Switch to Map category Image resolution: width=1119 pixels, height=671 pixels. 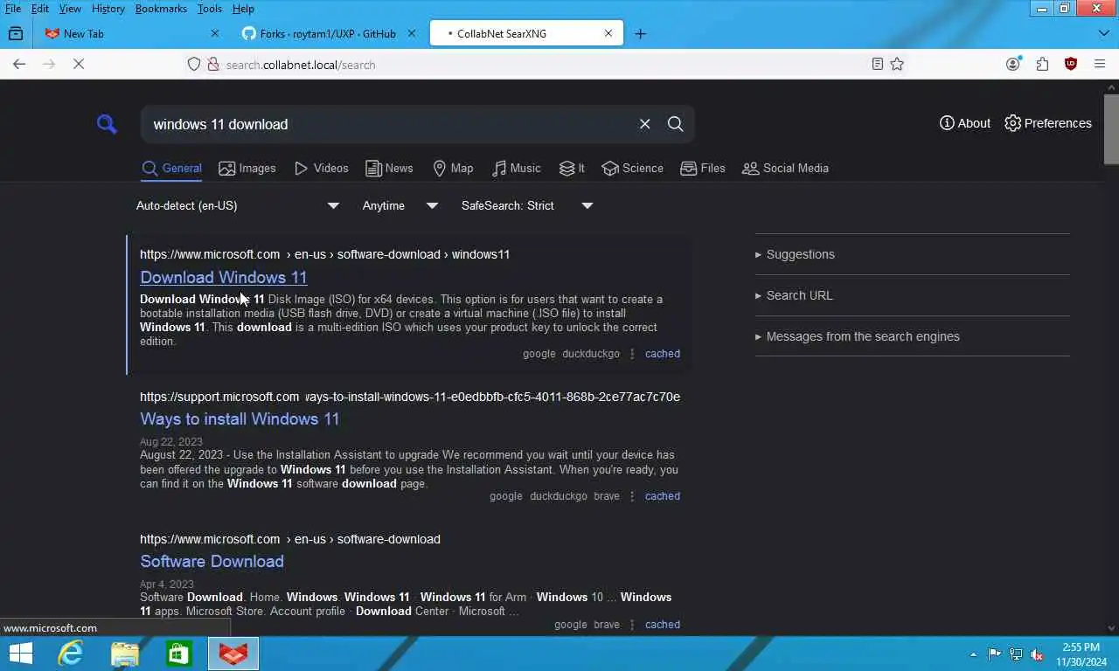(453, 168)
